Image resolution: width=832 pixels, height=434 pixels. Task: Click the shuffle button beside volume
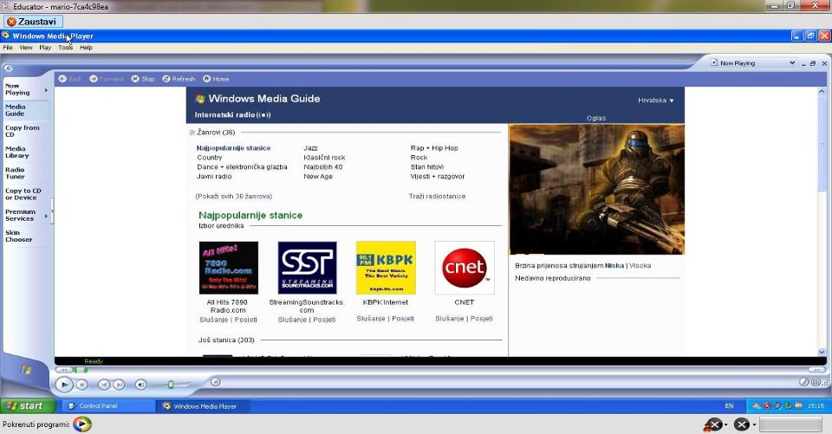coord(215,382)
